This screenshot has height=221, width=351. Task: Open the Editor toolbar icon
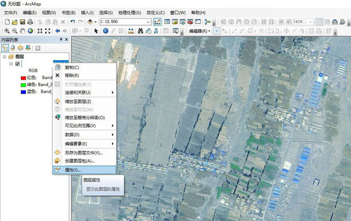click(157, 22)
